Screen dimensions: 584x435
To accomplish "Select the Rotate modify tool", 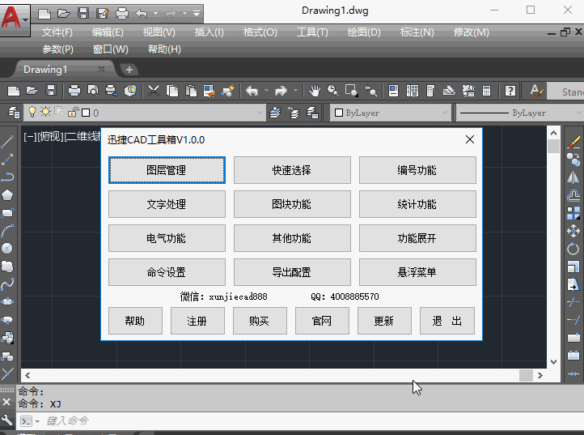I will click(573, 249).
